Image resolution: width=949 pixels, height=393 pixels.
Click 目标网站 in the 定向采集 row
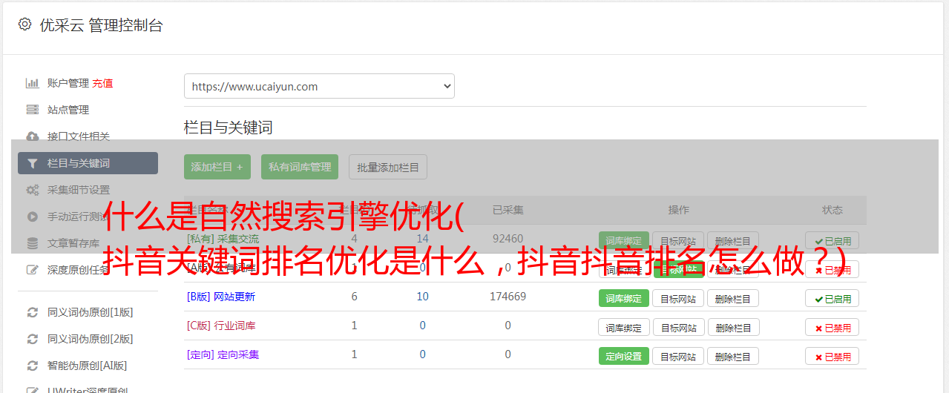[x=678, y=356]
